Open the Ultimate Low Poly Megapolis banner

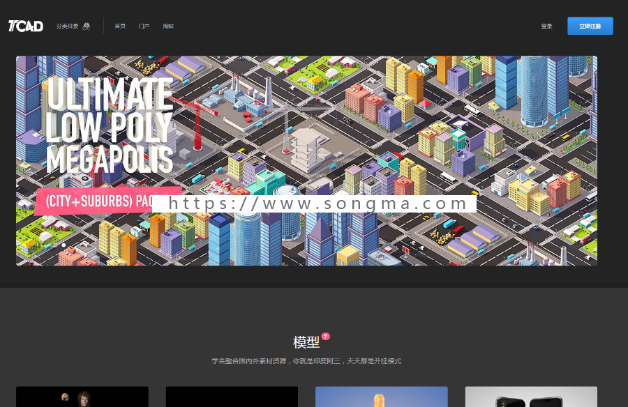(306, 160)
